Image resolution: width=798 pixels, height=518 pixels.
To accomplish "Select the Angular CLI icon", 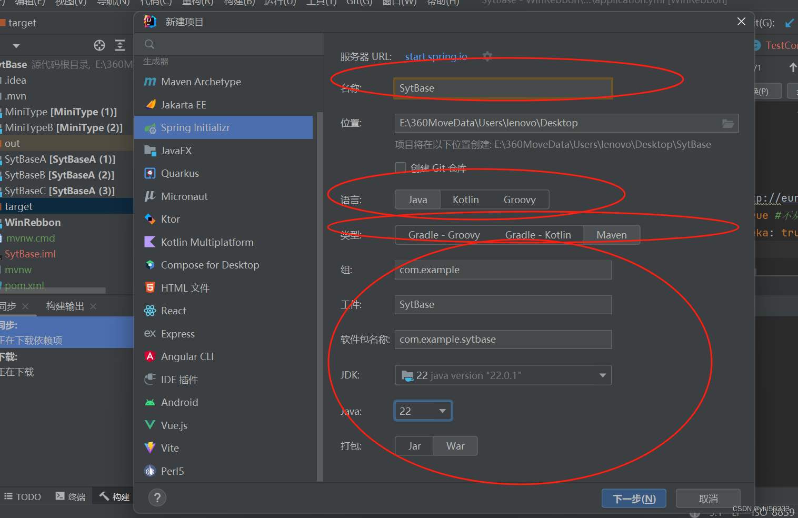I will click(x=150, y=356).
